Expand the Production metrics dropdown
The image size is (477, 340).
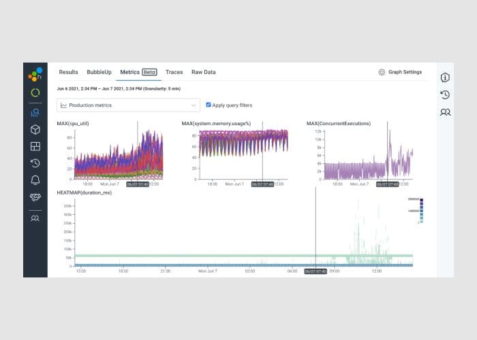coord(128,105)
